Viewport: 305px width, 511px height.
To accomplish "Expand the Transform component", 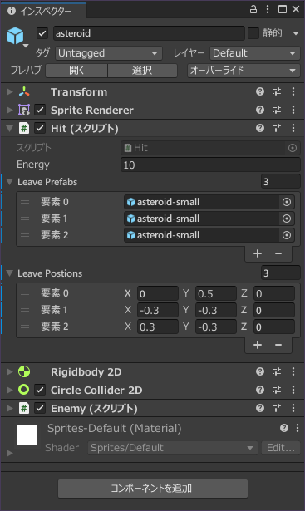I will [10, 92].
